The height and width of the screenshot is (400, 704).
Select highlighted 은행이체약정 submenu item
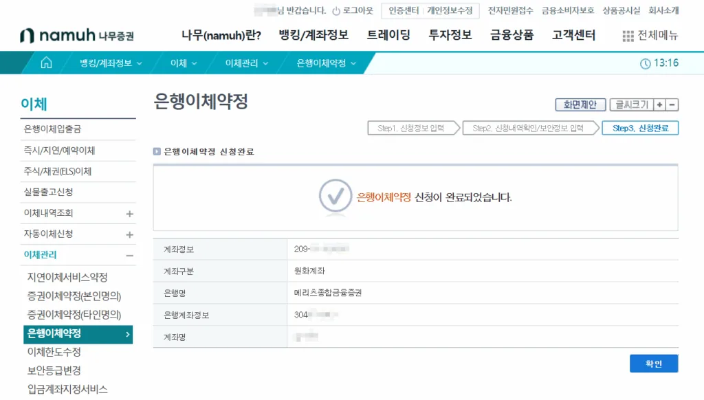coord(78,335)
